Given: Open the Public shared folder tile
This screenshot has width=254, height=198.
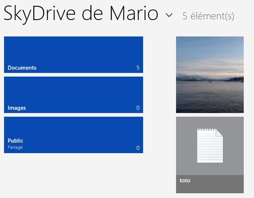Looking at the screenshot, I should (x=74, y=135).
